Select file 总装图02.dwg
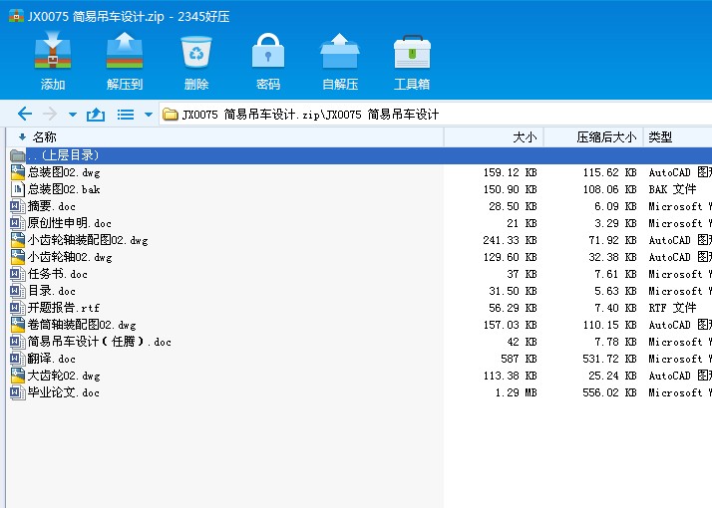This screenshot has height=508, width=712. (x=64, y=172)
